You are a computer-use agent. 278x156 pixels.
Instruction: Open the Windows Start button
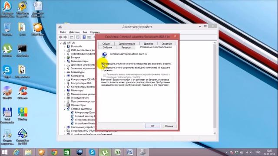5,152
